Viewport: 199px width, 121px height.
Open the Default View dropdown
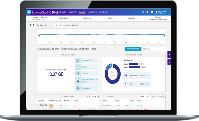154,49
